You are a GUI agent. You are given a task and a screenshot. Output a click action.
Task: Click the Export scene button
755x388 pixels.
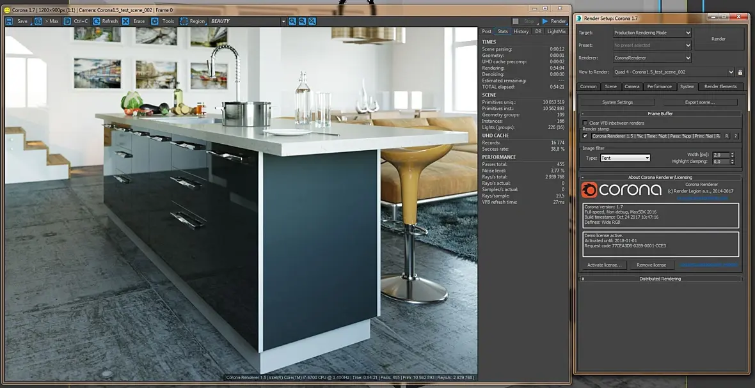tap(700, 102)
